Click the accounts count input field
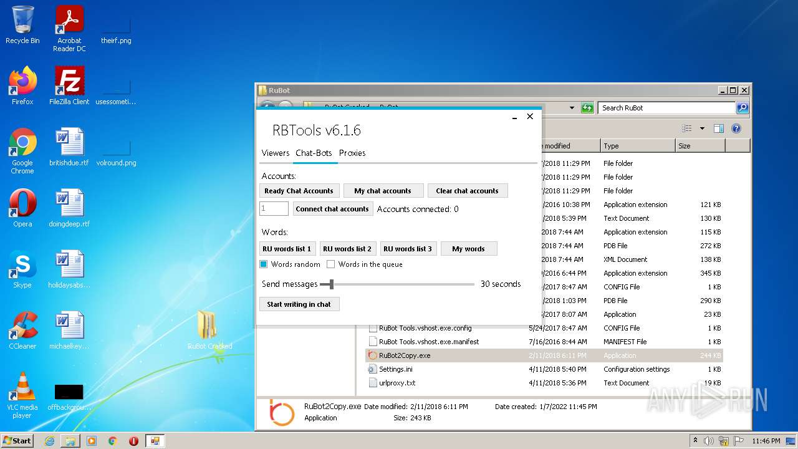Viewport: 798px width, 449px height. coord(274,209)
